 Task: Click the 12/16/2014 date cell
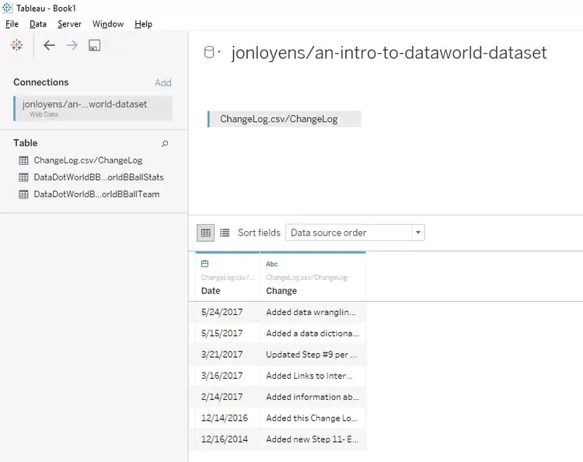point(228,439)
